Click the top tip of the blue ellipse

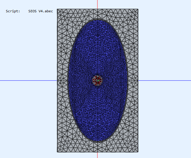coord(97,20)
